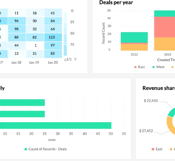The width and height of the screenshot is (175, 161).
Task: Click the East legend square in Revenue share
Action: (x=153, y=149)
